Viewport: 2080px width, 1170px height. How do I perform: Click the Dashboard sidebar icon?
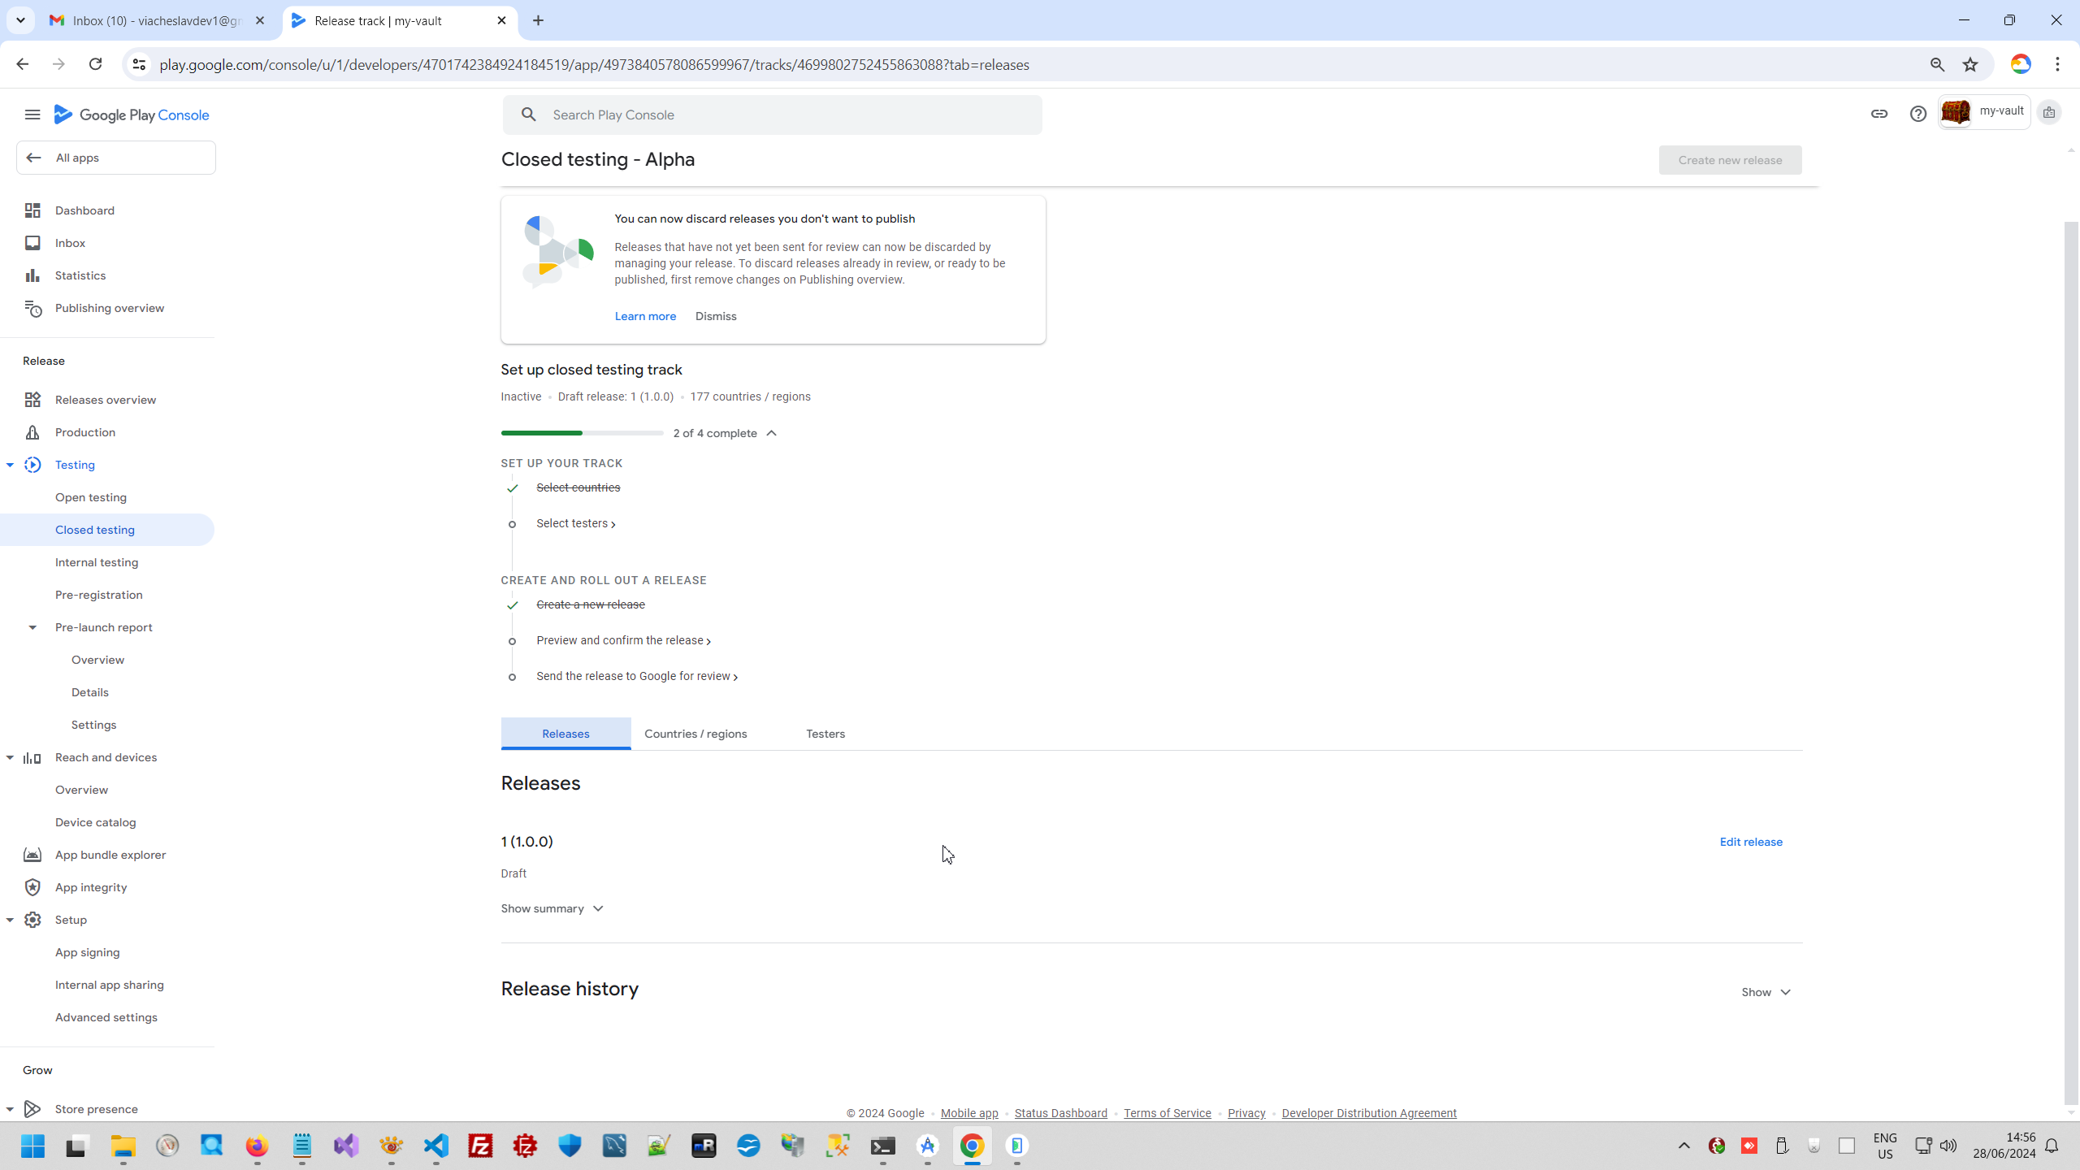point(32,210)
